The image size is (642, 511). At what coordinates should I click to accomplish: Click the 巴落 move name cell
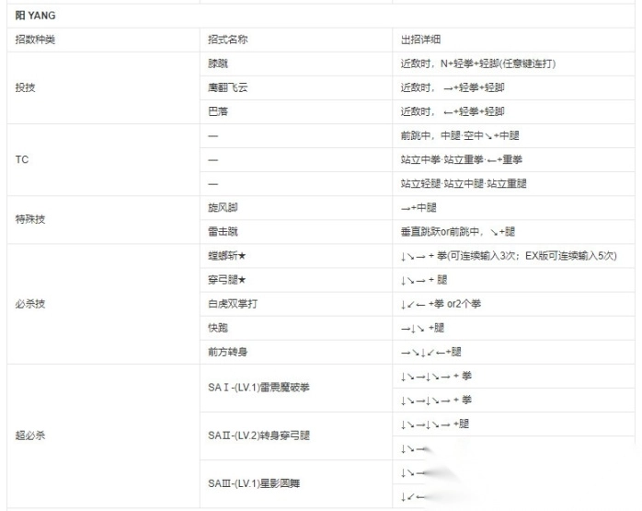tap(217, 112)
